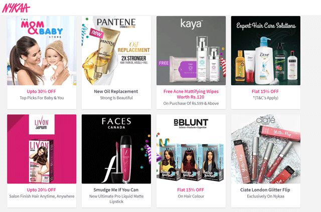Click the Nykaa logo
Viewport: 321px width, 212px height.
(x=16, y=8)
